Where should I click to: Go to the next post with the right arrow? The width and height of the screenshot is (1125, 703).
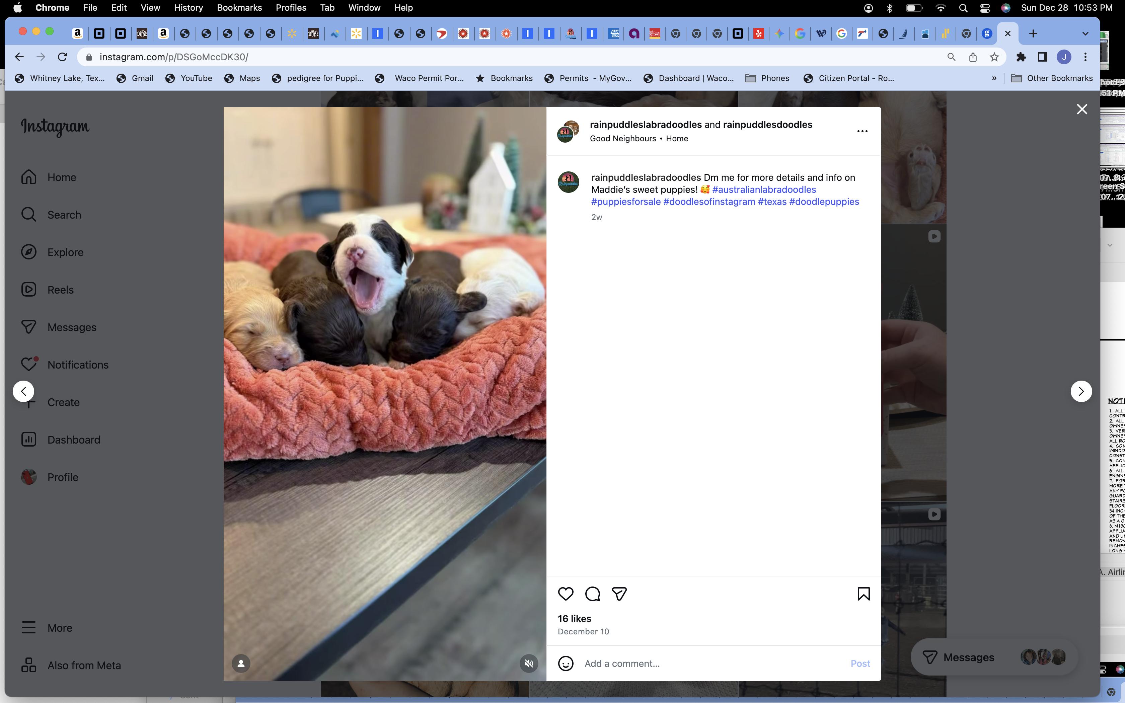click(1081, 391)
